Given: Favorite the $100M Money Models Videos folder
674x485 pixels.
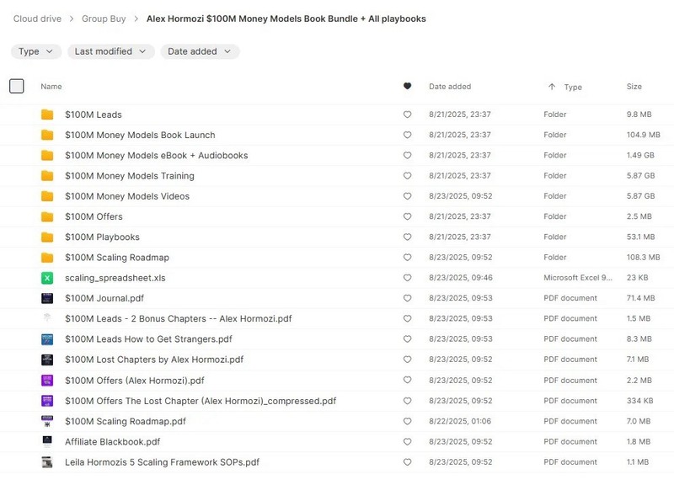Looking at the screenshot, I should click(407, 196).
